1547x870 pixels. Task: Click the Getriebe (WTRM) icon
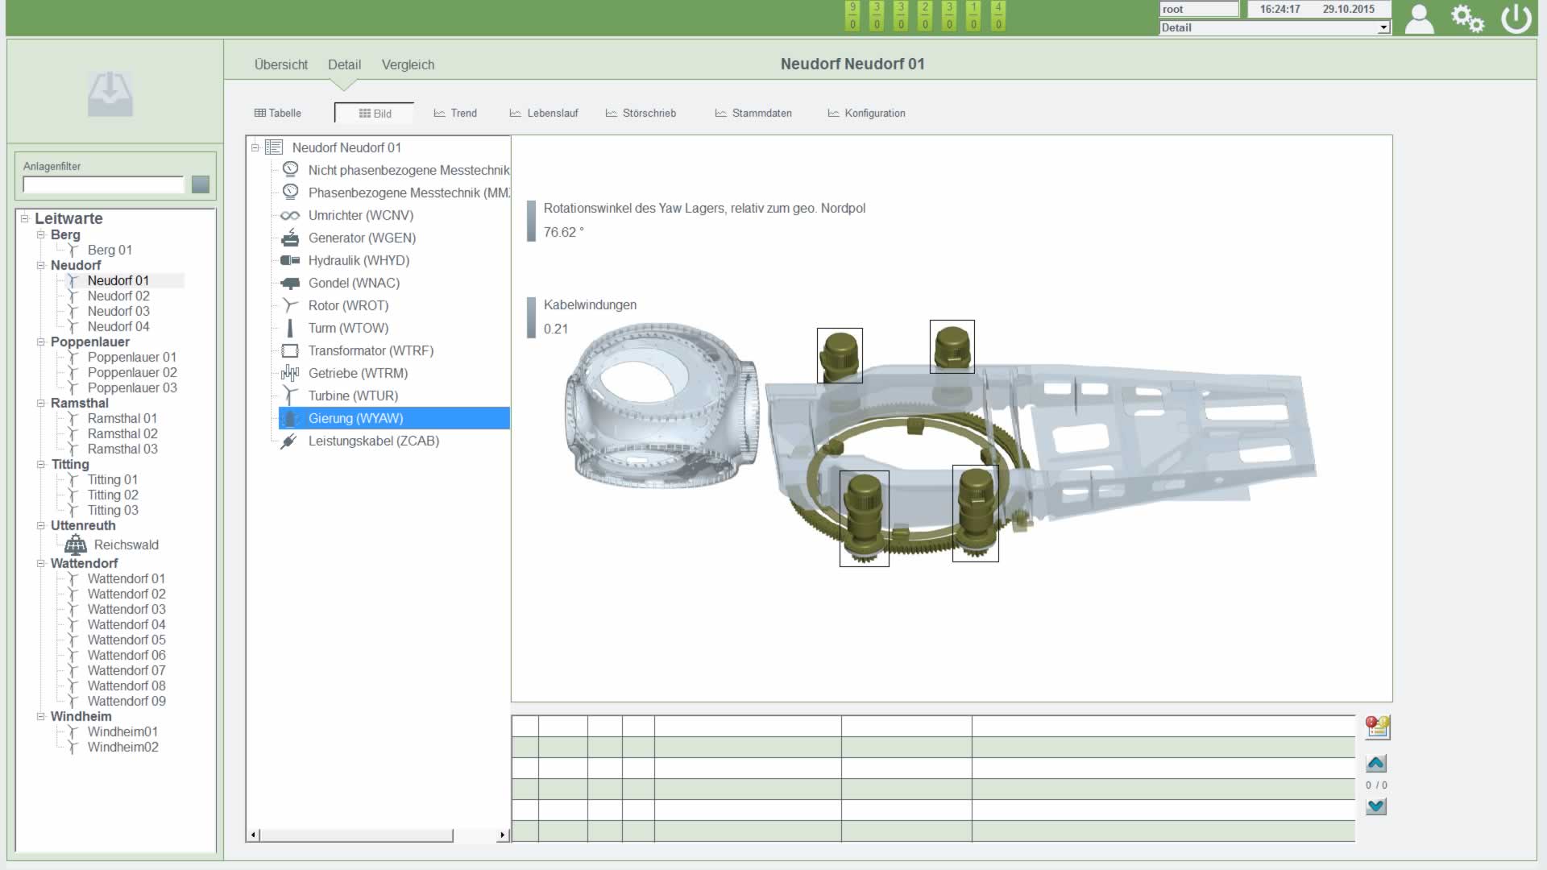pos(290,373)
